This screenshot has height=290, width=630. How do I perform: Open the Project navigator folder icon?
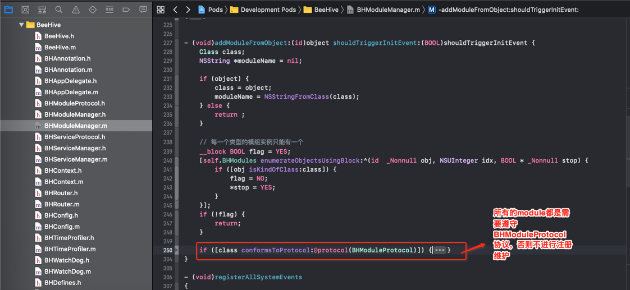(x=8, y=9)
